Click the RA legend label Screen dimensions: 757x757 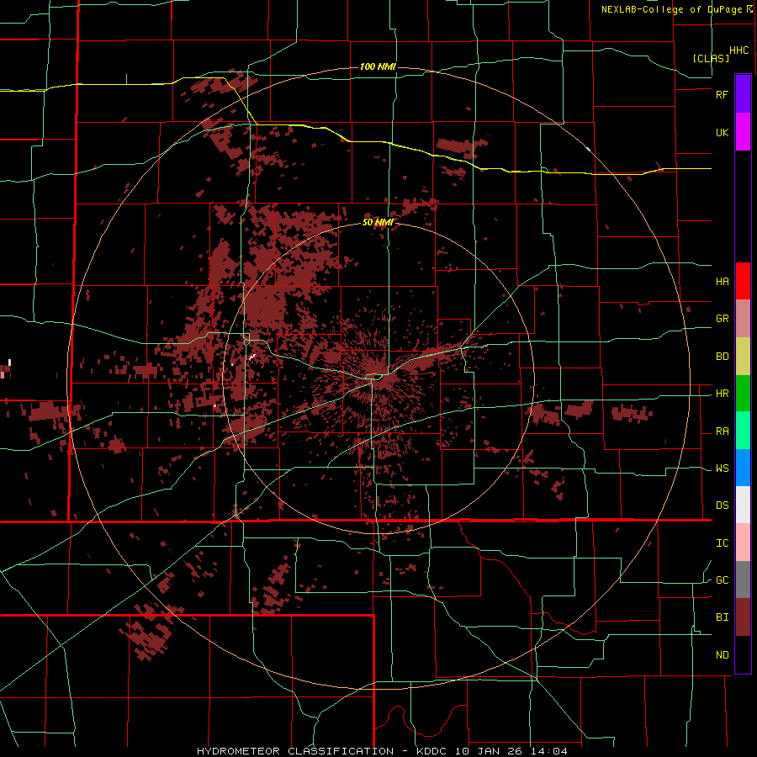(722, 431)
